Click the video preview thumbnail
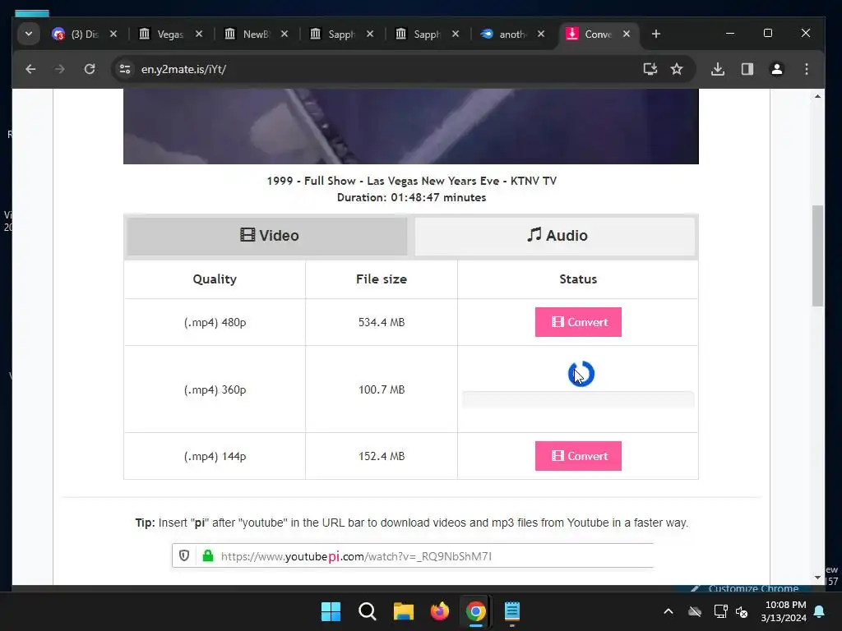This screenshot has width=842, height=631. [x=411, y=127]
